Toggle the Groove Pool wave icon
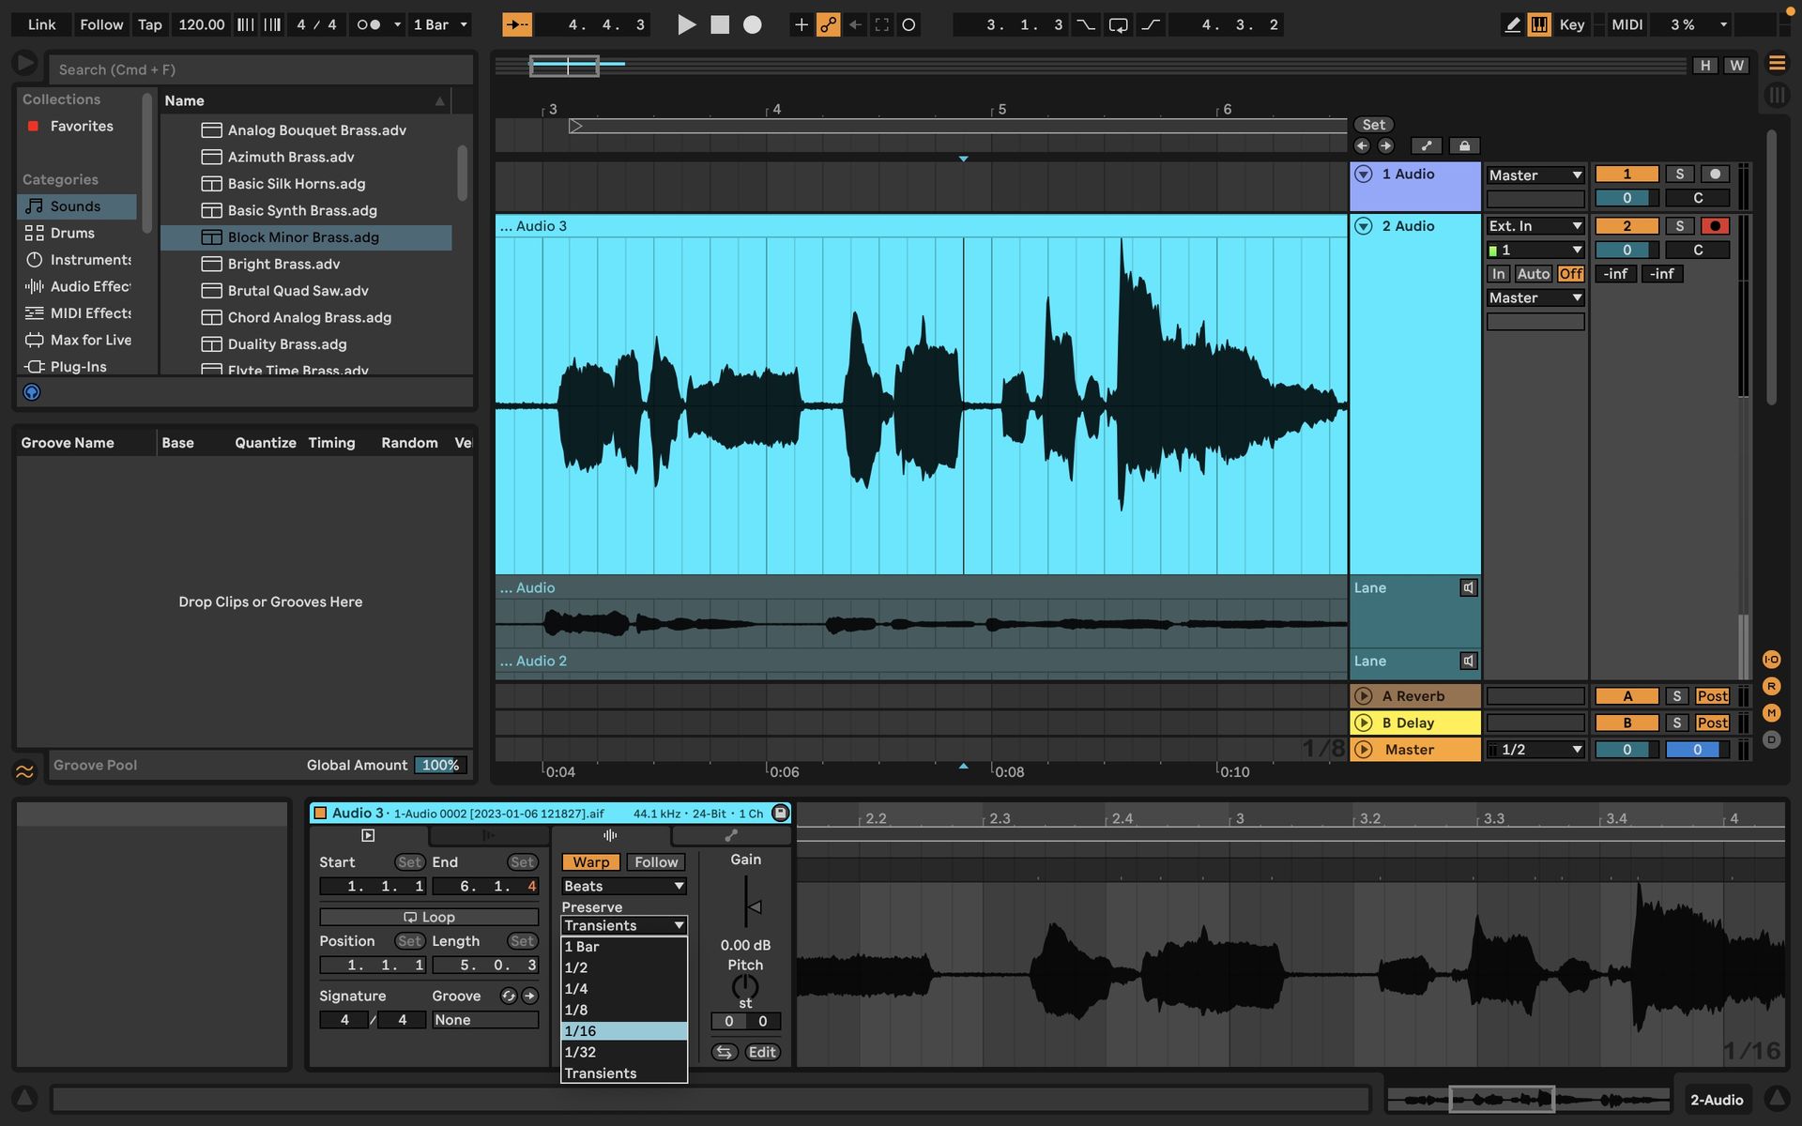The width and height of the screenshot is (1802, 1126). click(24, 771)
